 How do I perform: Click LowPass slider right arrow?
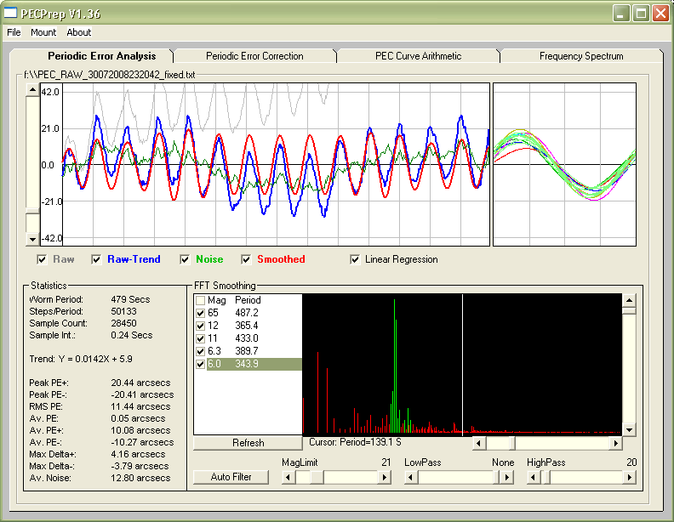tap(508, 478)
